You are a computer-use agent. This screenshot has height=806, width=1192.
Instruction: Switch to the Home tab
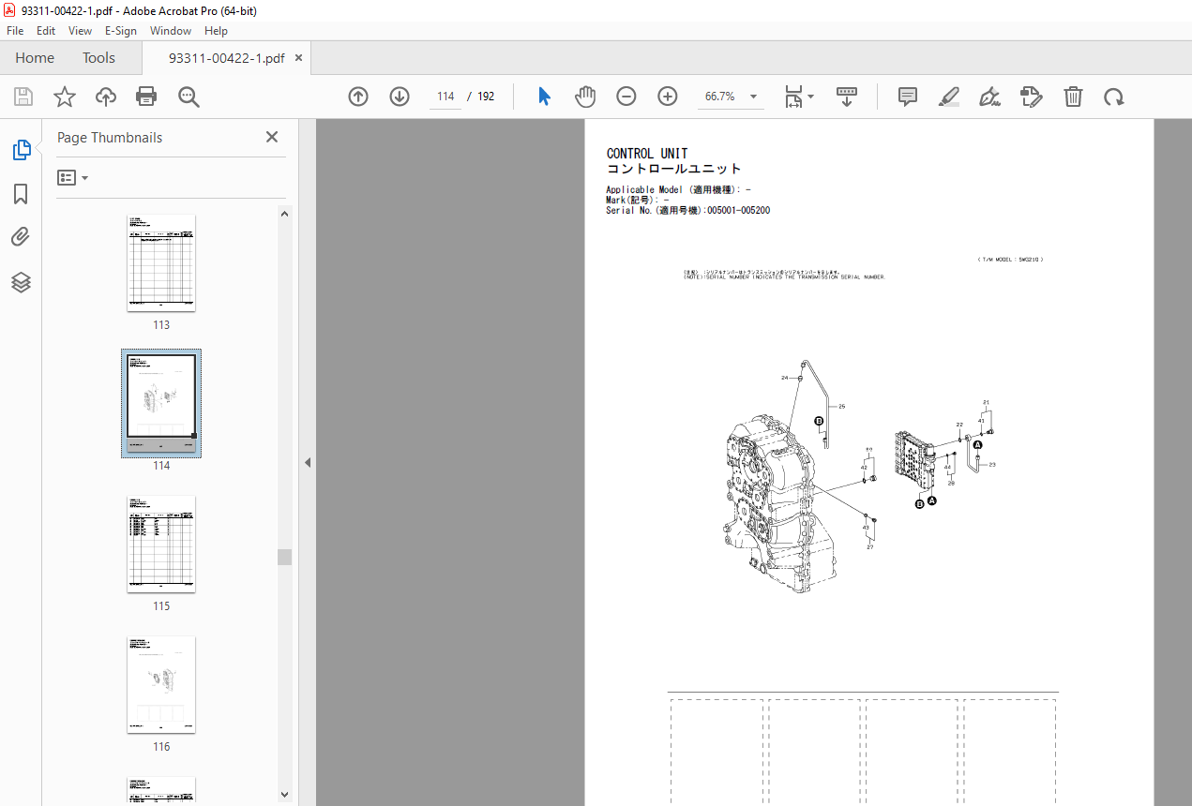pyautogui.click(x=35, y=58)
